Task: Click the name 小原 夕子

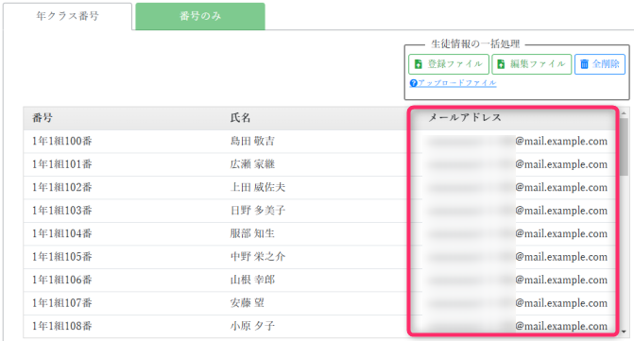Action: 252,326
